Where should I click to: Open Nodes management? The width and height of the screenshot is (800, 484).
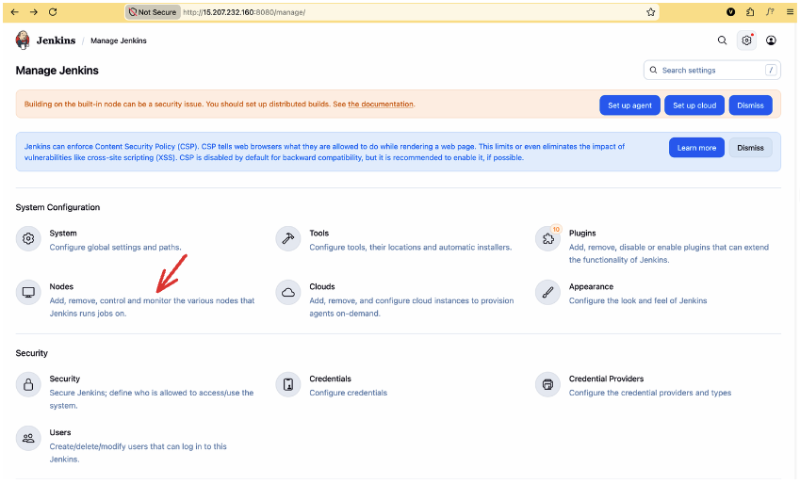pos(61,286)
